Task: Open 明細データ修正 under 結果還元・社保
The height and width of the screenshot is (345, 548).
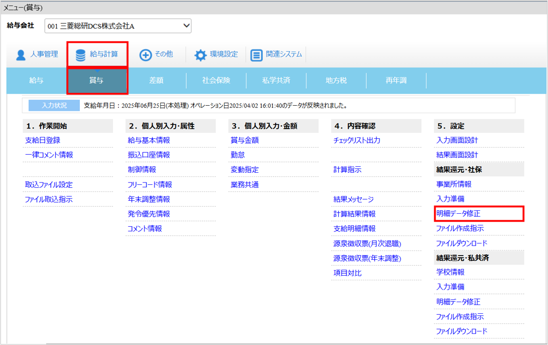Action: pos(458,214)
